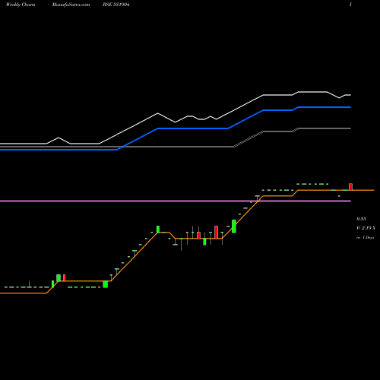Select the tallest red candle in the mid-chart consolidation

[x=216, y=233]
